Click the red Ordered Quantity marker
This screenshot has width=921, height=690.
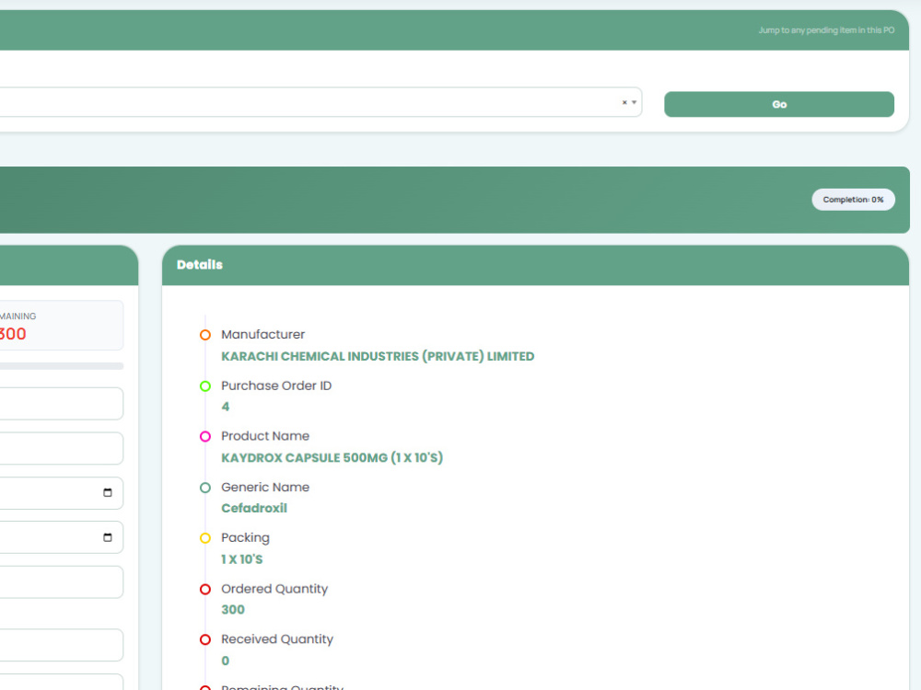pos(205,589)
